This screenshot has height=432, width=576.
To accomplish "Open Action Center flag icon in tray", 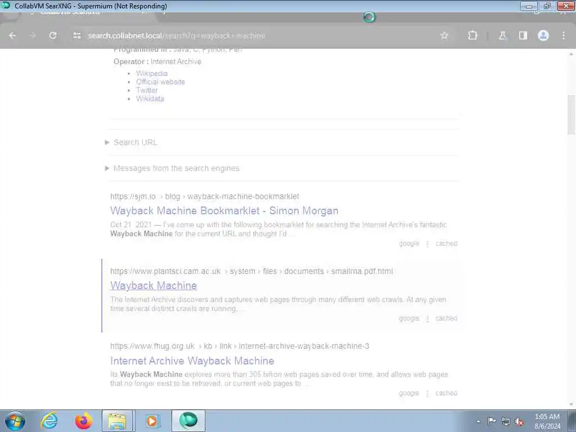I will pyautogui.click(x=492, y=421).
